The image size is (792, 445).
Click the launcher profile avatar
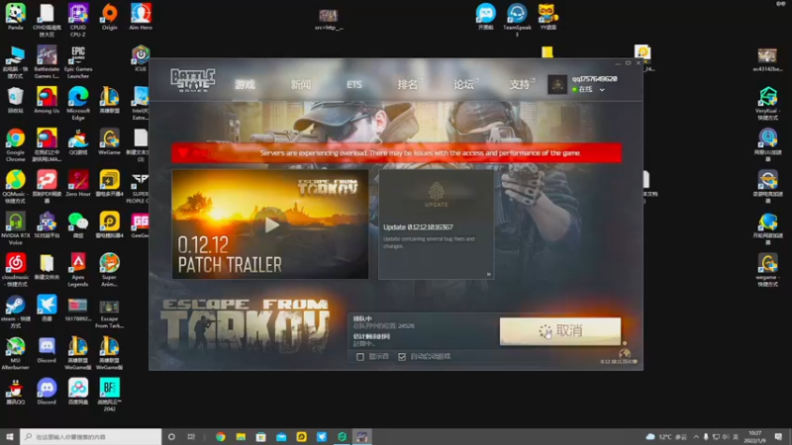557,84
